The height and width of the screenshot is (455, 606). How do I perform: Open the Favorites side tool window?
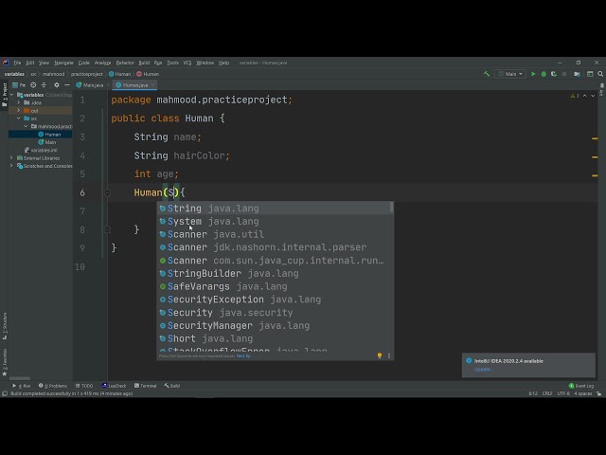pyautogui.click(x=5, y=362)
